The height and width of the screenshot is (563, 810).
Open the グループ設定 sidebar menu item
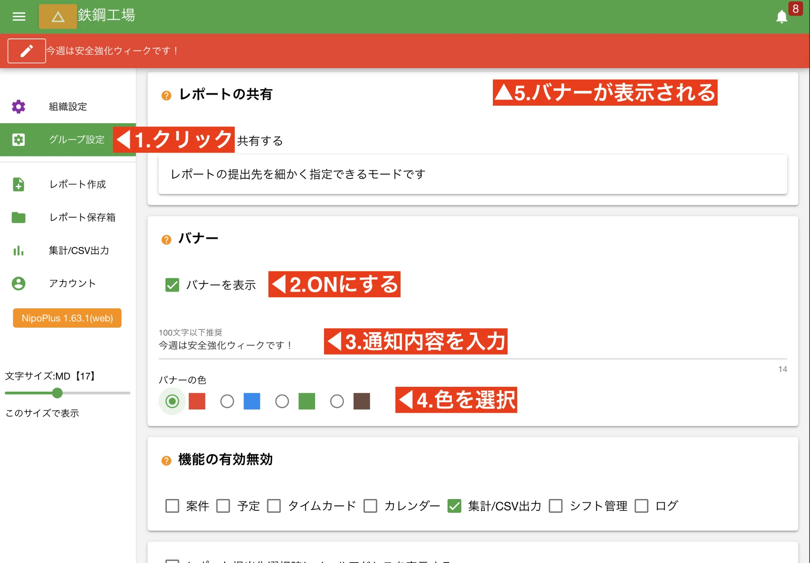point(75,140)
